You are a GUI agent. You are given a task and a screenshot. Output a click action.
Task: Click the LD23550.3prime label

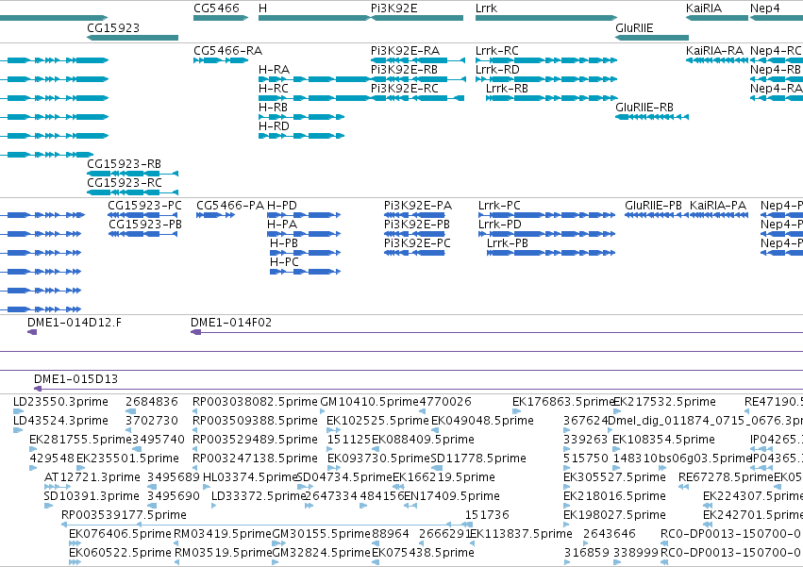(x=60, y=402)
